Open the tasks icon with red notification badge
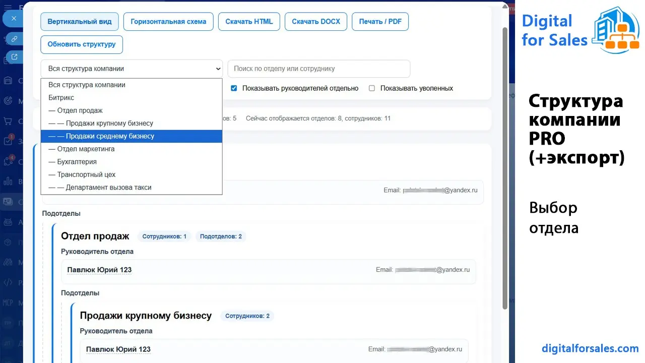 (9, 141)
